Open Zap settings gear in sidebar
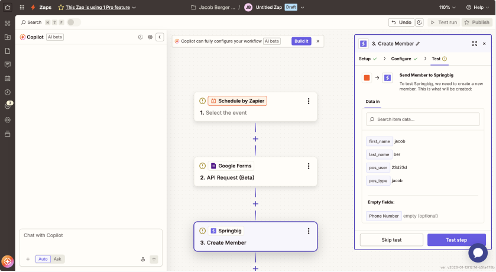The image size is (496, 272). [x=8, y=120]
